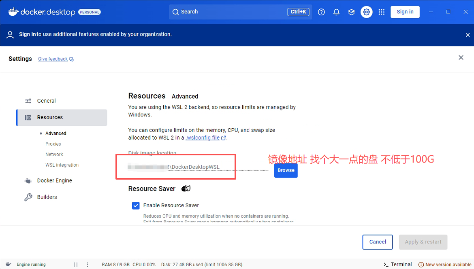Click Sign in link in banner

(28, 34)
